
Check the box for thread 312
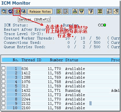tap(3, 86)
